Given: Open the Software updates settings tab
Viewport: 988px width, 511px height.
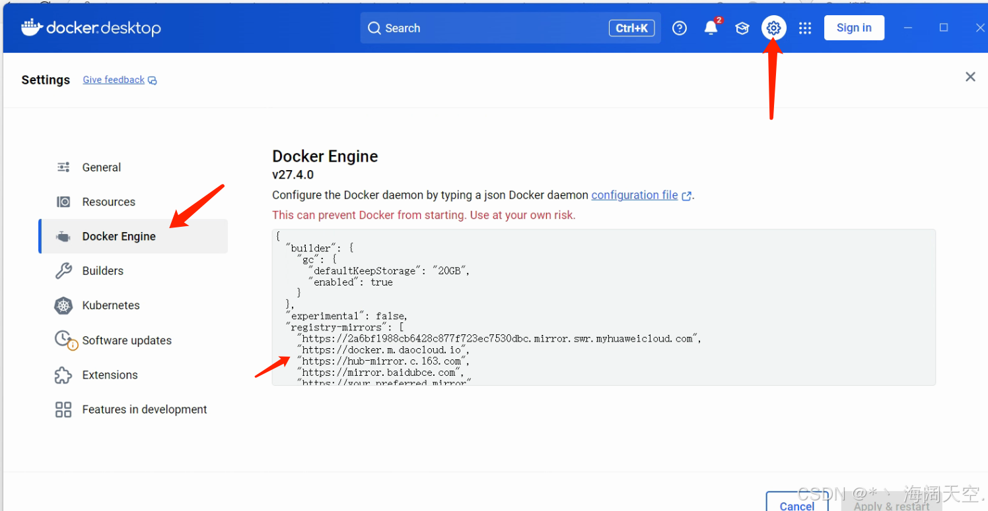Looking at the screenshot, I should (x=133, y=340).
